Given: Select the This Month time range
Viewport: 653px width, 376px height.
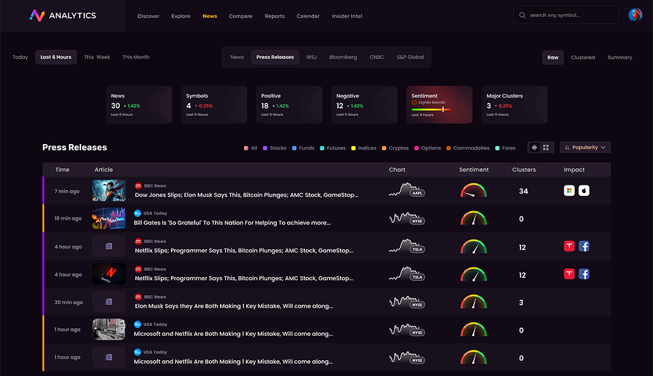Looking at the screenshot, I should [x=136, y=57].
